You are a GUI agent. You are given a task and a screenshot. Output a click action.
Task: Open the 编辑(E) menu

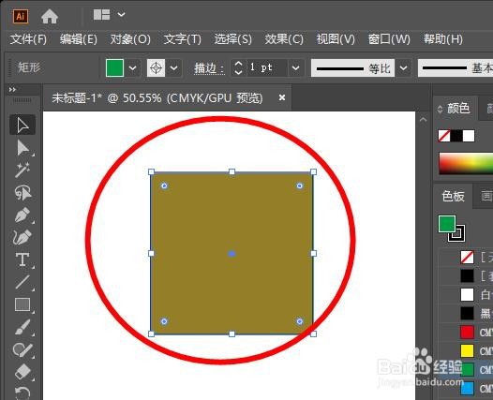click(x=79, y=39)
